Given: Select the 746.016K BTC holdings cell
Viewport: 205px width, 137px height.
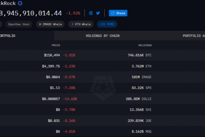Looking at the screenshot, I should click(x=140, y=55).
